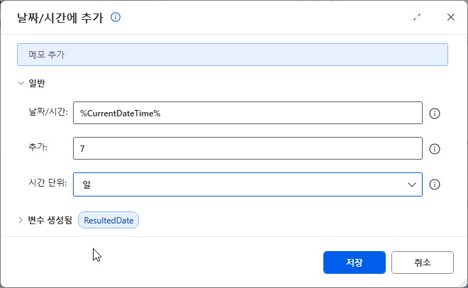This screenshot has height=288, width=468.
Task: Save the action with the 저장 button
Action: click(355, 262)
